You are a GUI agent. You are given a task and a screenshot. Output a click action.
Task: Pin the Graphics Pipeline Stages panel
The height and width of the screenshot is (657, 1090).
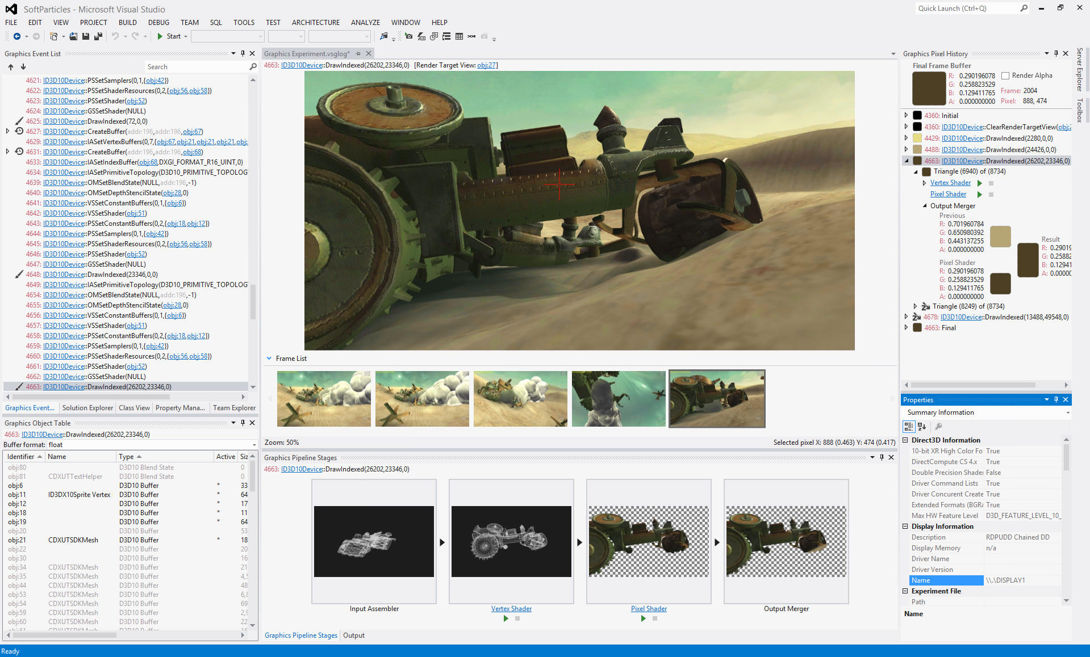(x=881, y=457)
